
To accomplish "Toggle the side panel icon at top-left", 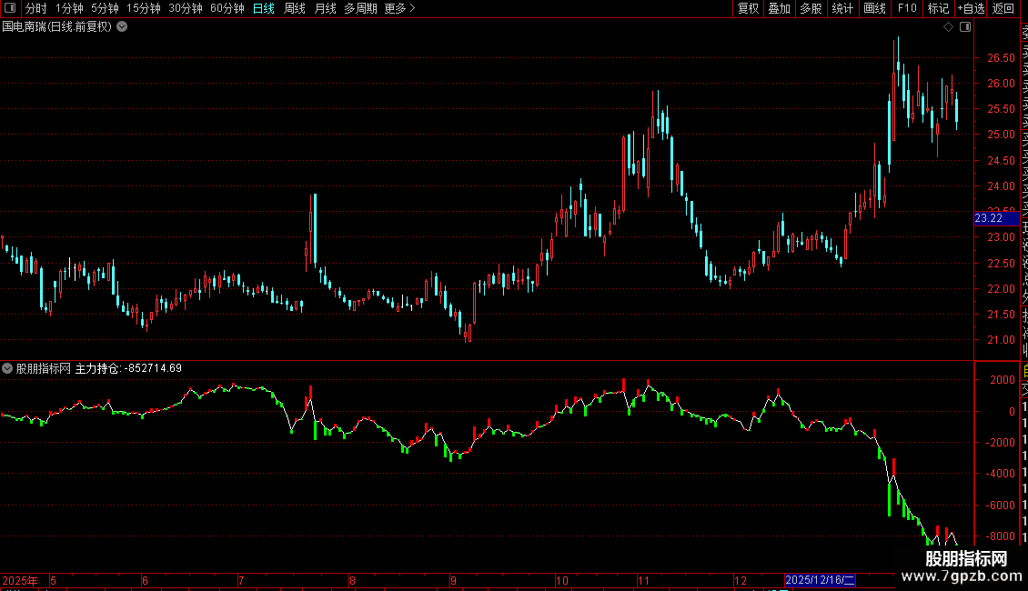I will click(x=10, y=8).
